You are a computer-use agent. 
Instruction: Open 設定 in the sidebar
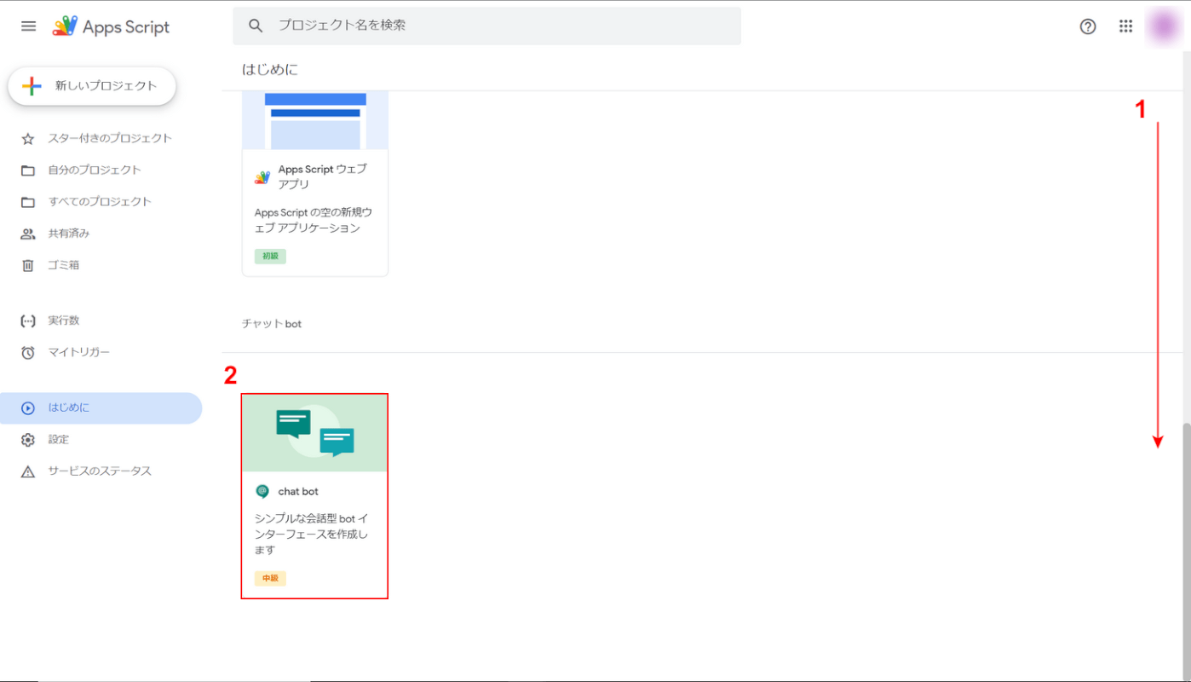click(59, 439)
